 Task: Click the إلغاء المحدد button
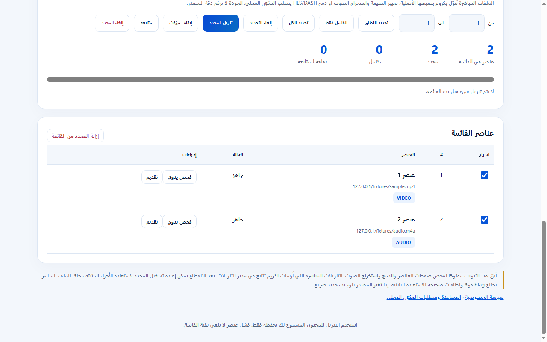(x=112, y=23)
